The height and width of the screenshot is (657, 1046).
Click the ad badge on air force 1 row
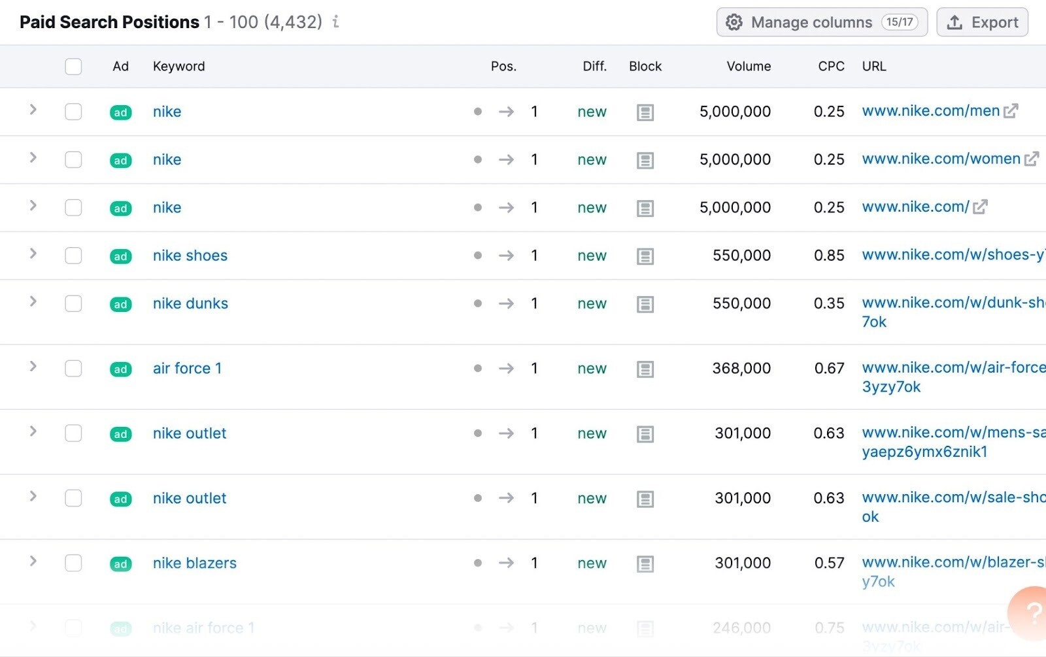tap(120, 369)
